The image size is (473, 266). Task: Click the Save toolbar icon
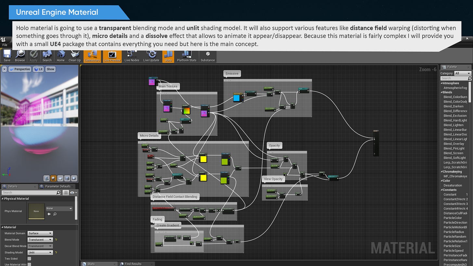click(7, 56)
